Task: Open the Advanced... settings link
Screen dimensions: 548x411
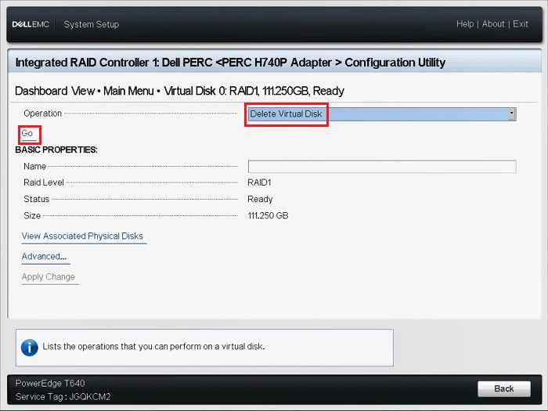Action: (x=44, y=256)
